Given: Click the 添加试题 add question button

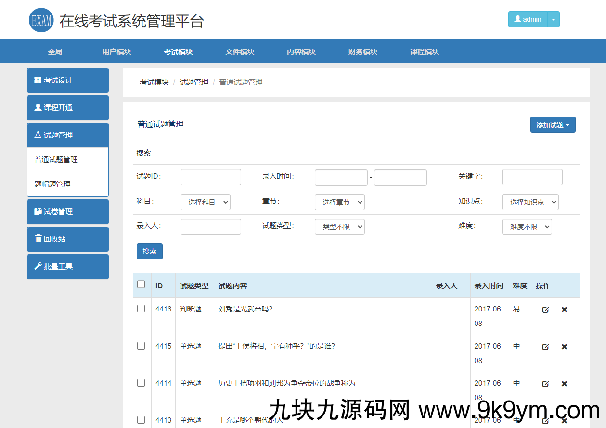Looking at the screenshot, I should [553, 124].
